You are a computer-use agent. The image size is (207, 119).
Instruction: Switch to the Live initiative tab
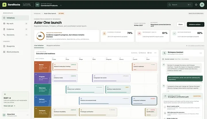click(39, 45)
